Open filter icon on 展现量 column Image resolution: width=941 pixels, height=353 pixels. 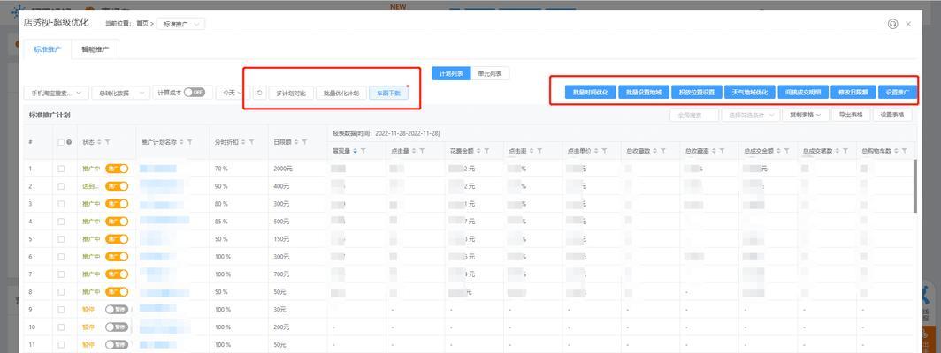click(363, 151)
